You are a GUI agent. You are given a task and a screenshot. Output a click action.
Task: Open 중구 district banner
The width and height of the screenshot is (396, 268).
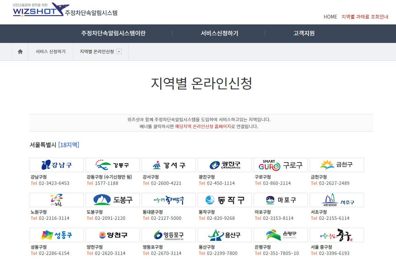pos(337,235)
